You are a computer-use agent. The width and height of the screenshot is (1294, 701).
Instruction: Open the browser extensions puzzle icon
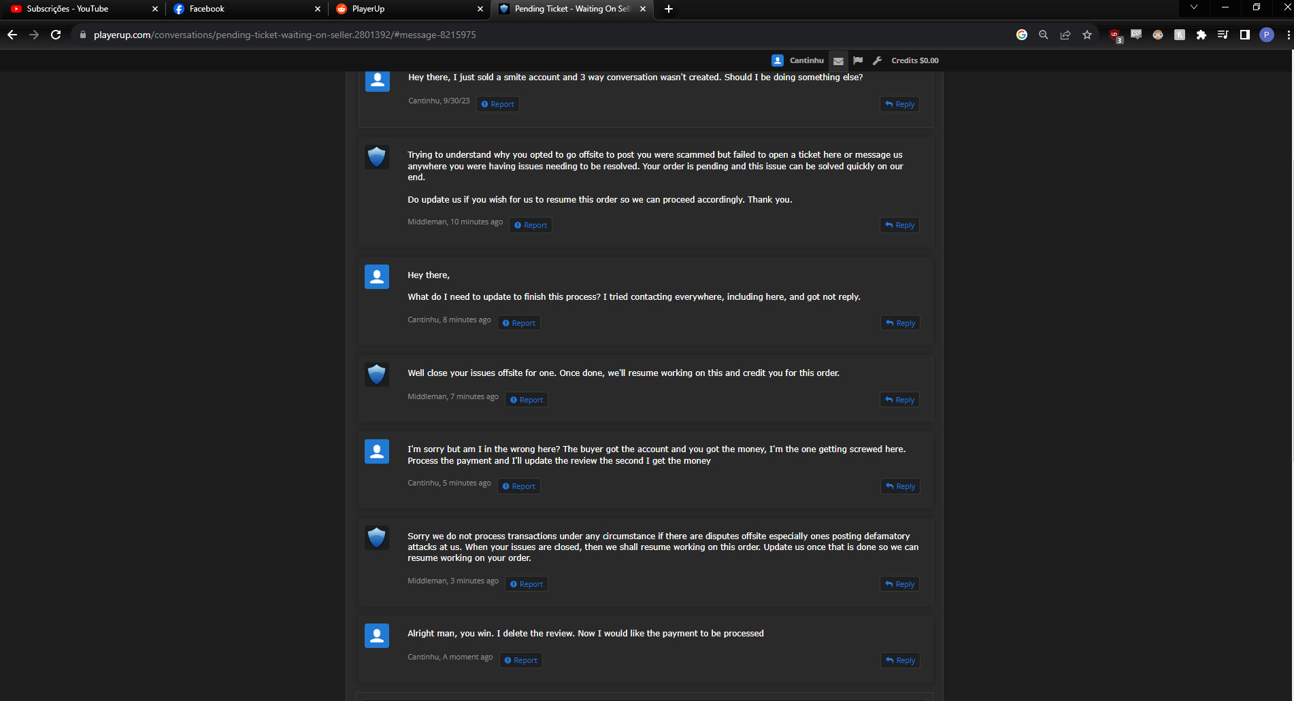(1201, 35)
